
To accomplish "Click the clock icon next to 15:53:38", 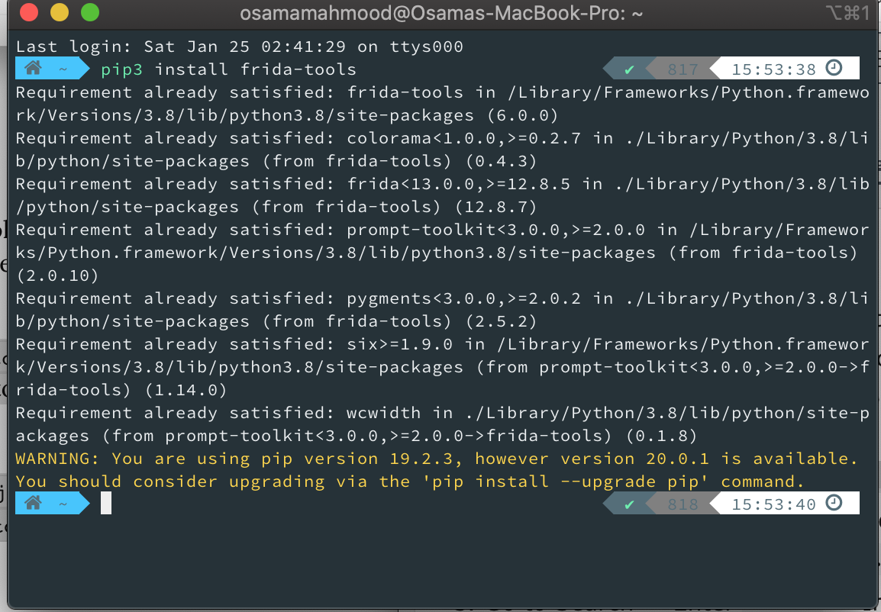I will coord(834,69).
